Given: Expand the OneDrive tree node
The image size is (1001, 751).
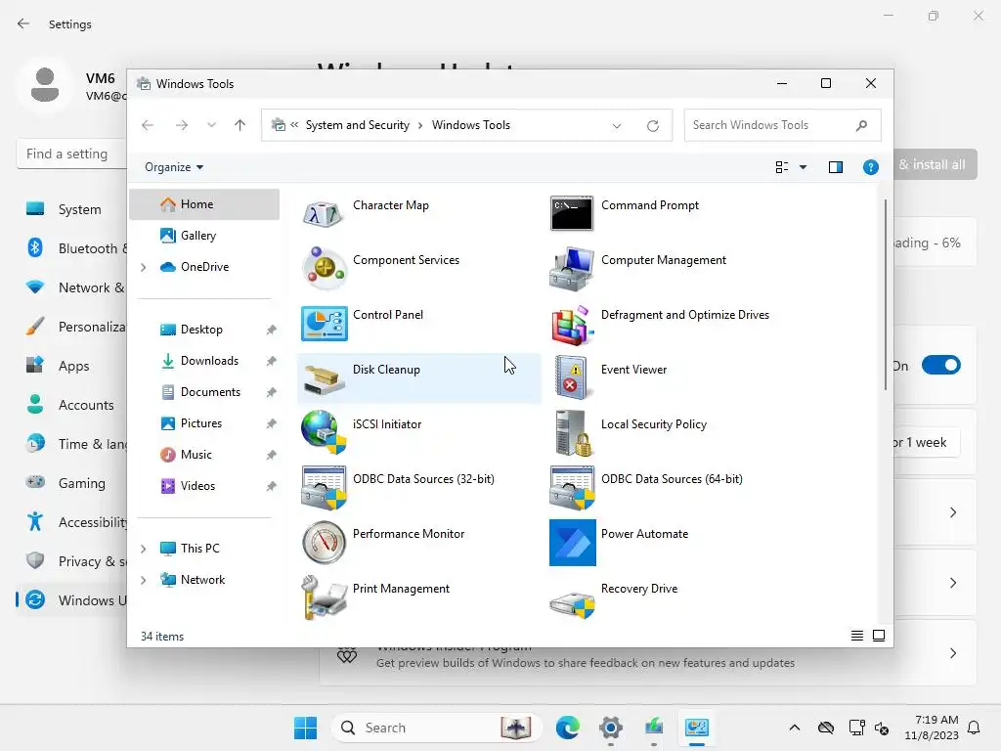Looking at the screenshot, I should (x=144, y=267).
